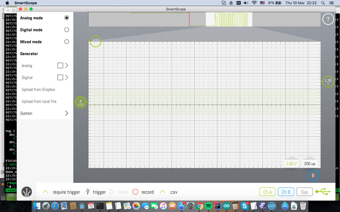The image size is (340, 212).
Task: Open Google Chrome from the Dock
Action: point(199,206)
